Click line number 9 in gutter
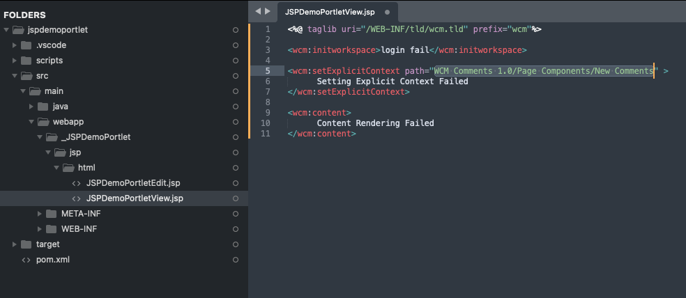This screenshot has width=686, height=298. (x=268, y=113)
